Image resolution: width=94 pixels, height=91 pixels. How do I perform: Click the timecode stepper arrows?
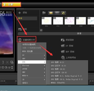coord(12,67)
